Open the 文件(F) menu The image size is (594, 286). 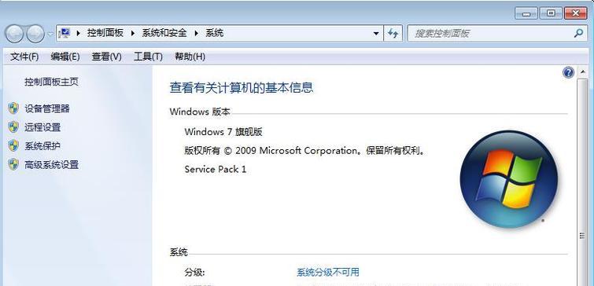pyautogui.click(x=24, y=57)
